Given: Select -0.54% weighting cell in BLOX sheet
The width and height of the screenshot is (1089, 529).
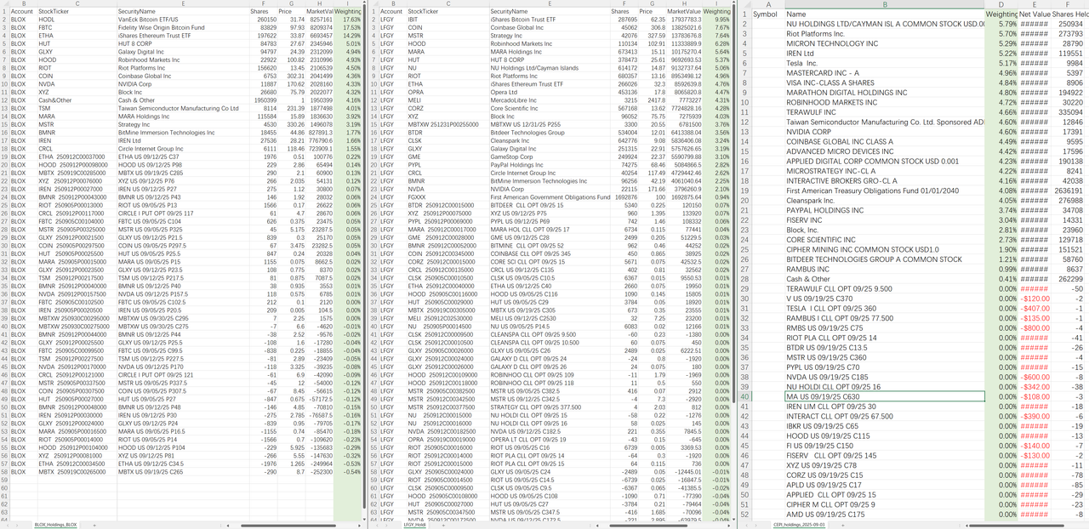Looking at the screenshot, I should click(350, 470).
